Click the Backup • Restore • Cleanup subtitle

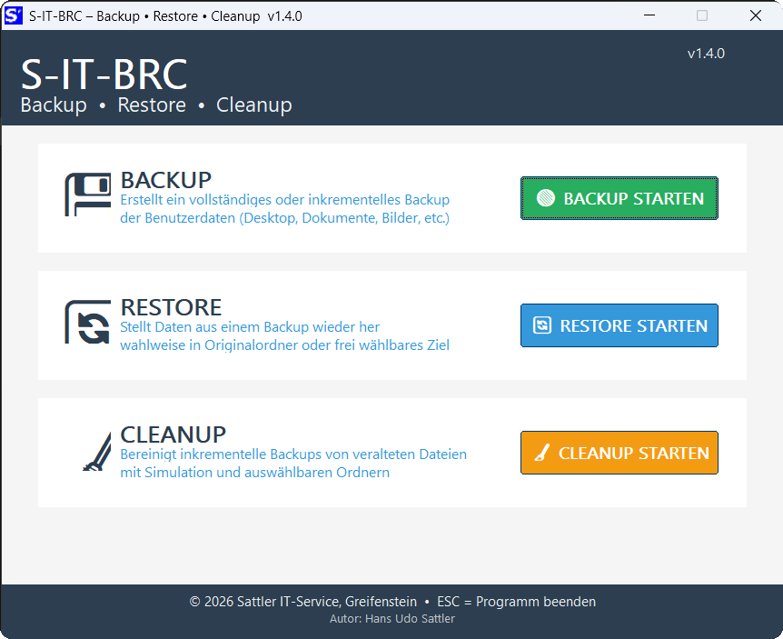tap(156, 105)
